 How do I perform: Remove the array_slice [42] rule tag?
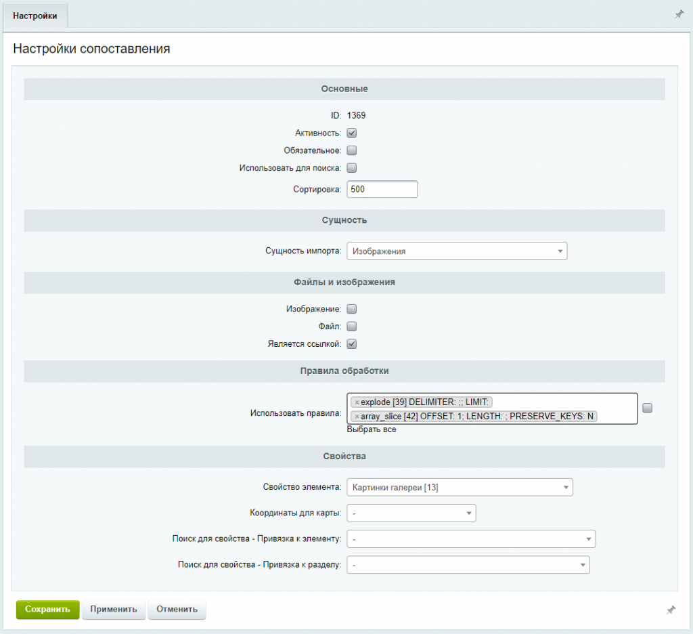[x=357, y=417]
